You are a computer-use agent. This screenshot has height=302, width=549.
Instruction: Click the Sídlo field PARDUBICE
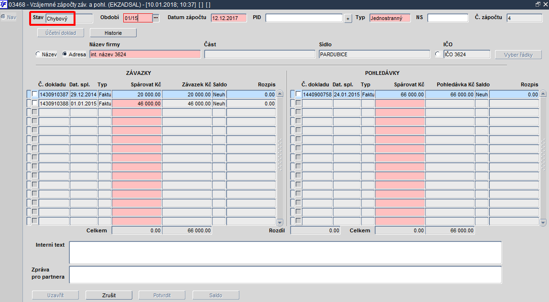375,54
